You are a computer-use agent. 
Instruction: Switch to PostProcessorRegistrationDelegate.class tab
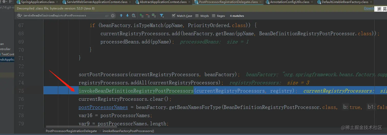pyautogui.click(x=228, y=2)
